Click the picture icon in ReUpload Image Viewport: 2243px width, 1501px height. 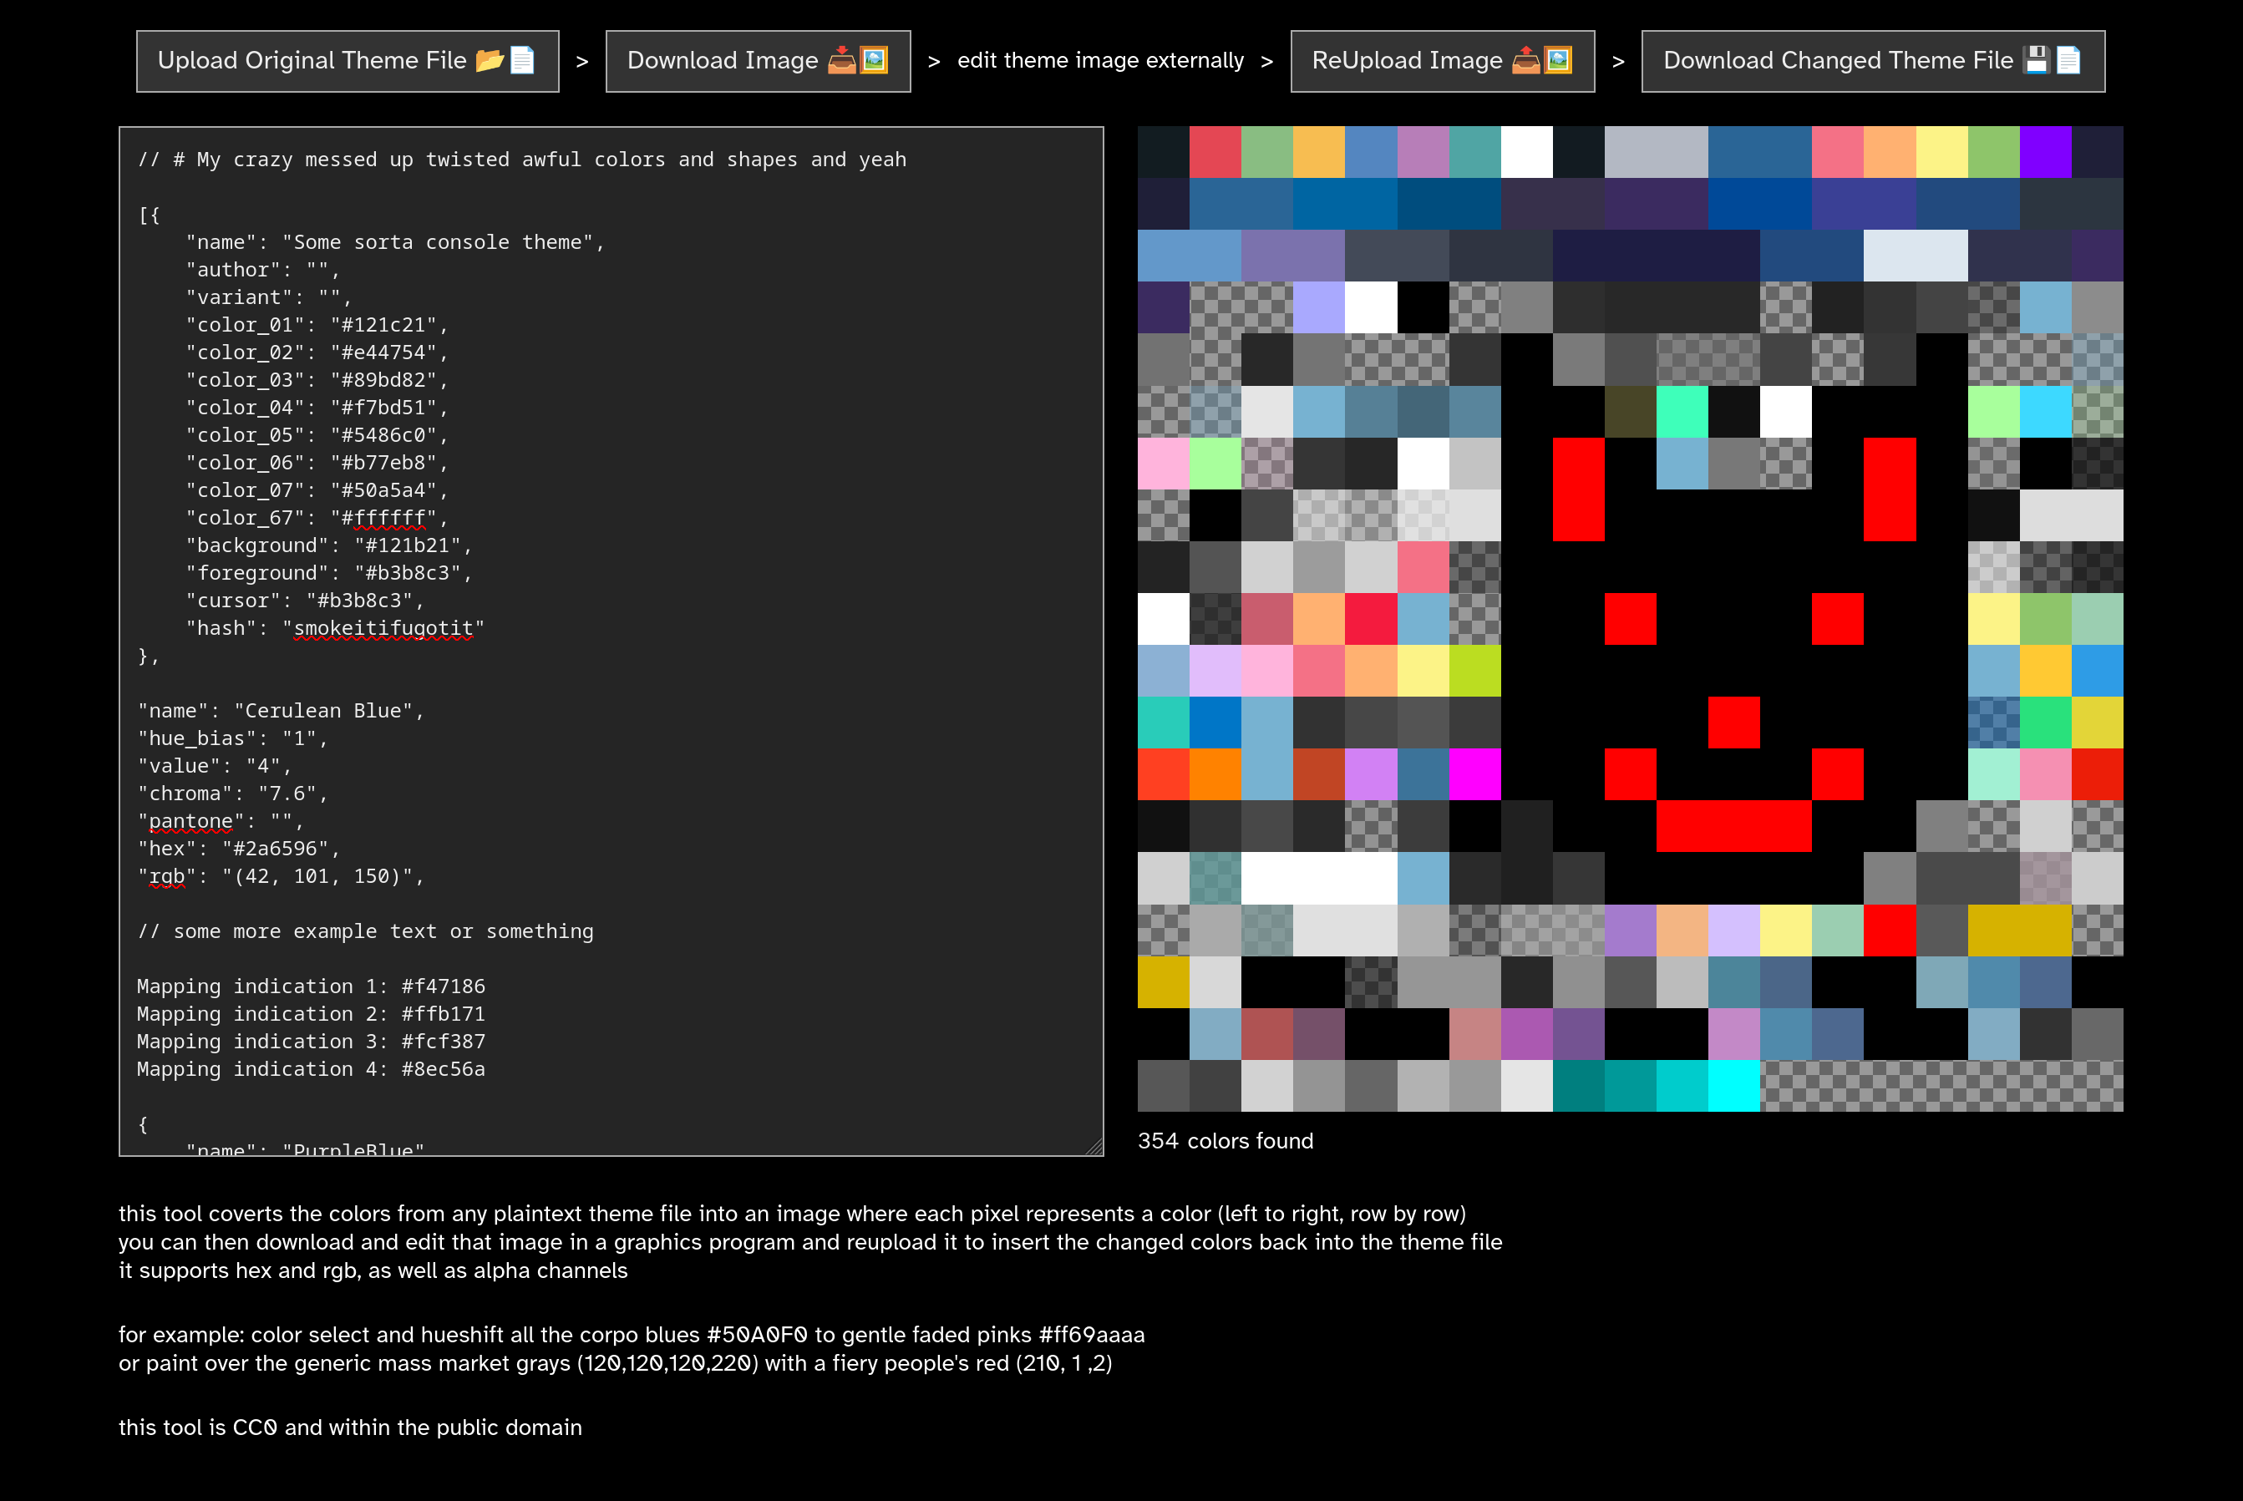point(1560,60)
